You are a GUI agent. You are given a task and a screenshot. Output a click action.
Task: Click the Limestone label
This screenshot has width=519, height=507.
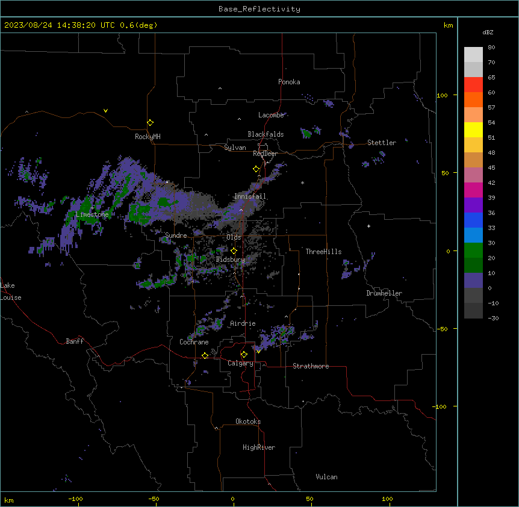(x=92, y=214)
